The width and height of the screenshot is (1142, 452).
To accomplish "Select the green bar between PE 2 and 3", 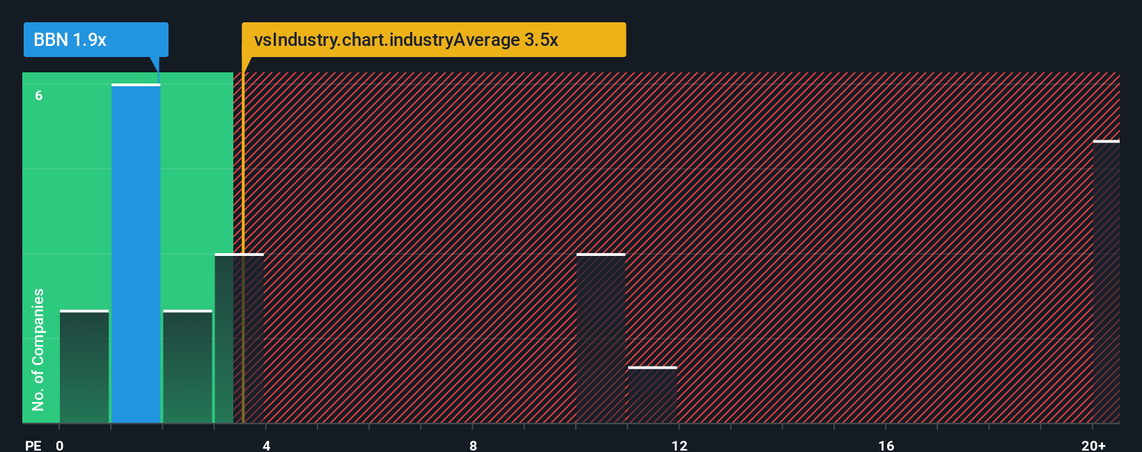I will (x=187, y=366).
